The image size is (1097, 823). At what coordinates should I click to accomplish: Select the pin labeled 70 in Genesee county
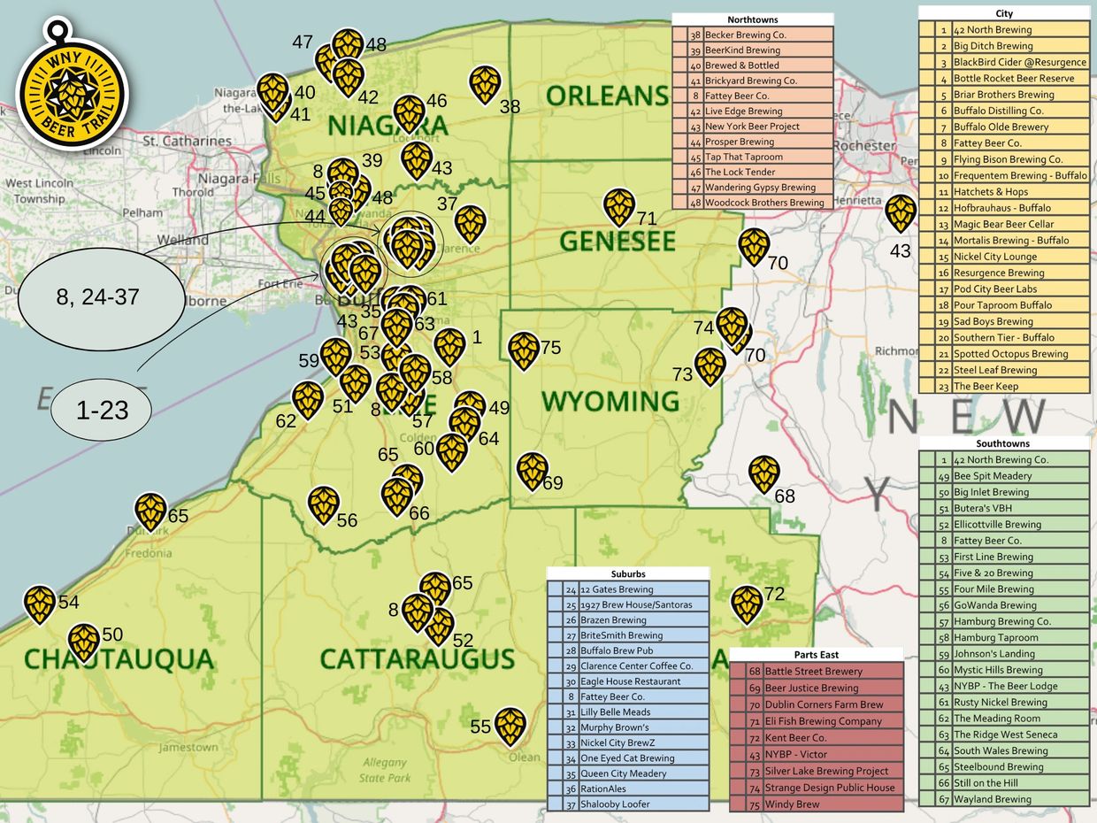point(754,247)
